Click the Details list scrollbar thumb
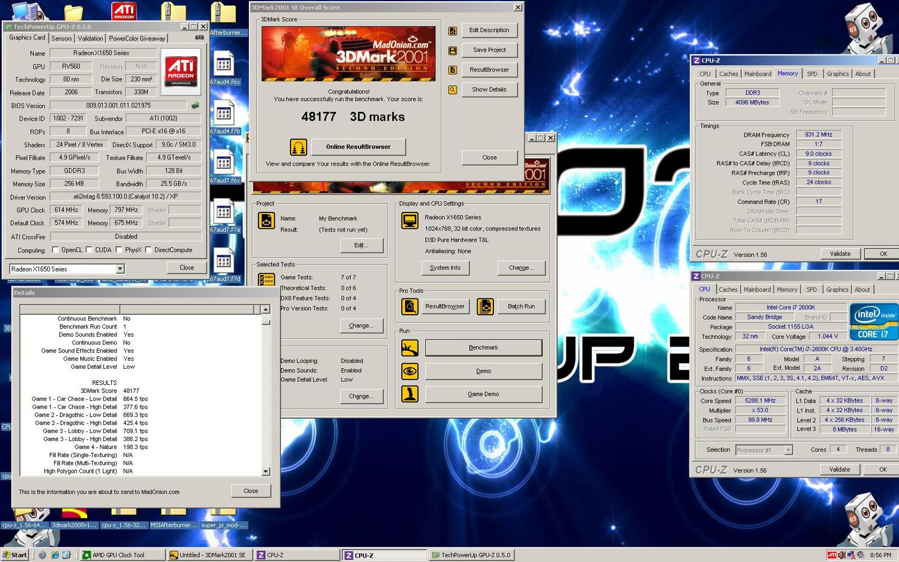Screen dimensions: 899x562 coord(266,321)
